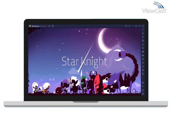170x117 pixels.
Task: Click the circular icon below the cube icon
Action: click(143, 74)
